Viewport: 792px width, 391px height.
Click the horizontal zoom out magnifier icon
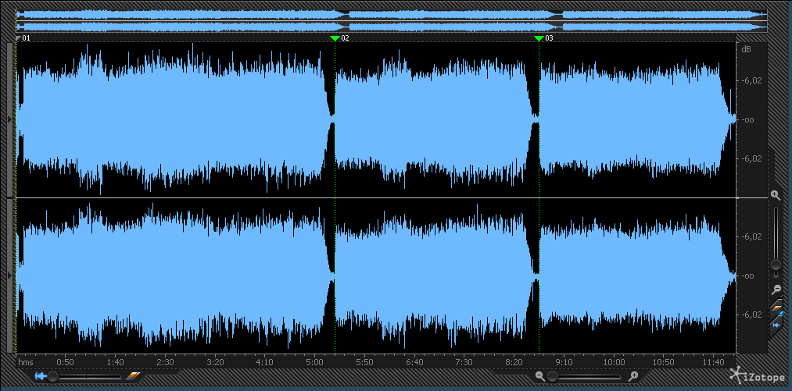point(539,376)
